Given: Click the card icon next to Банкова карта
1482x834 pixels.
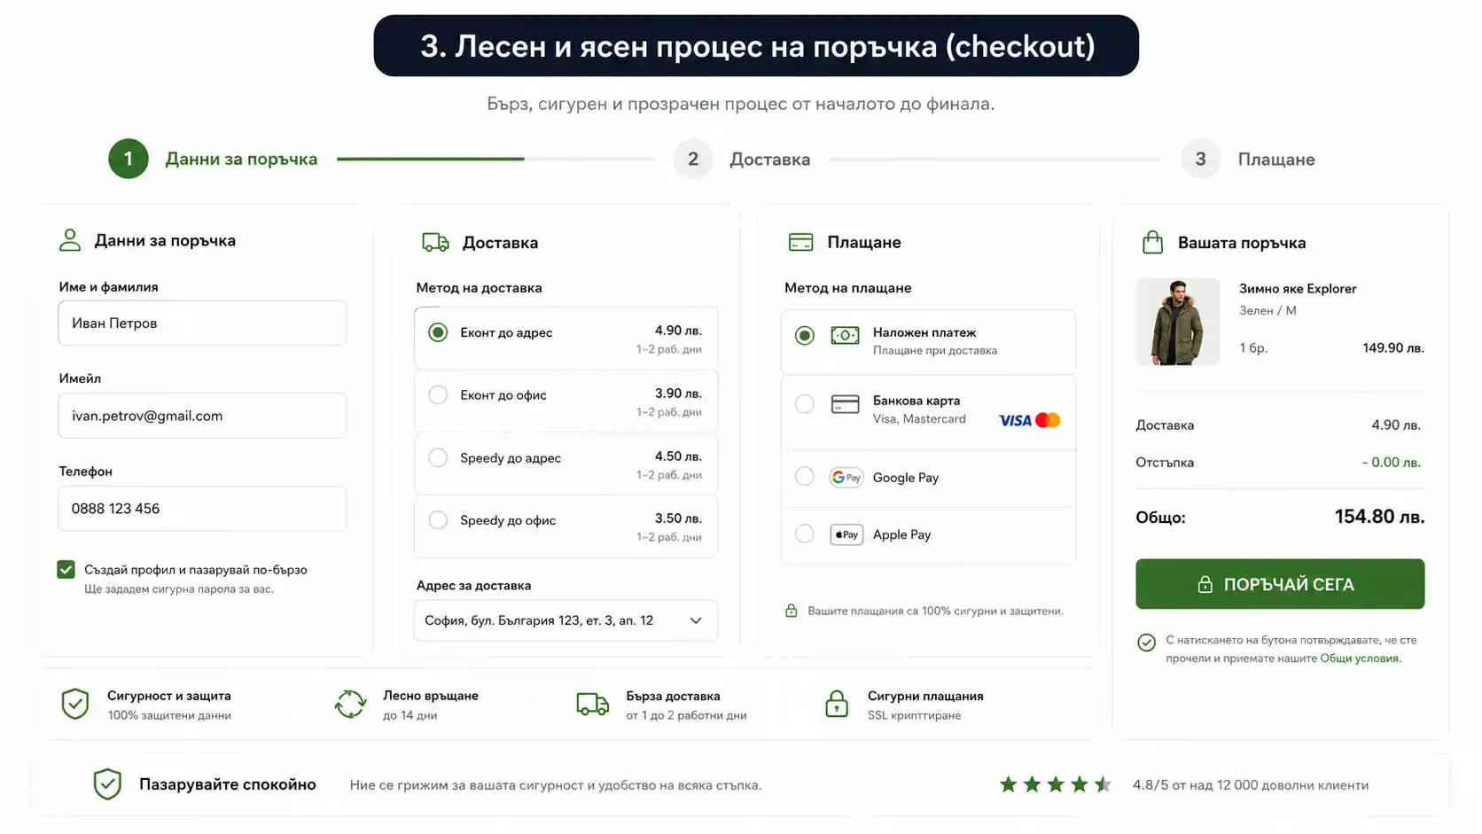Looking at the screenshot, I should pyautogui.click(x=845, y=404).
